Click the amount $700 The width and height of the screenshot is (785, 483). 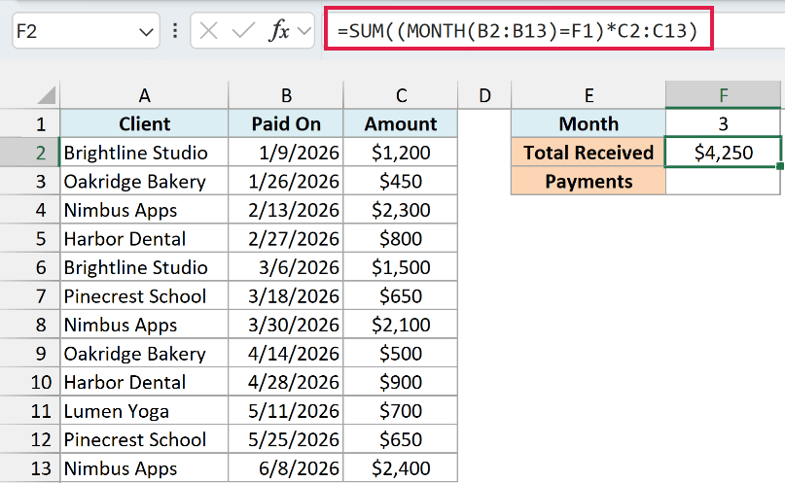point(401,411)
